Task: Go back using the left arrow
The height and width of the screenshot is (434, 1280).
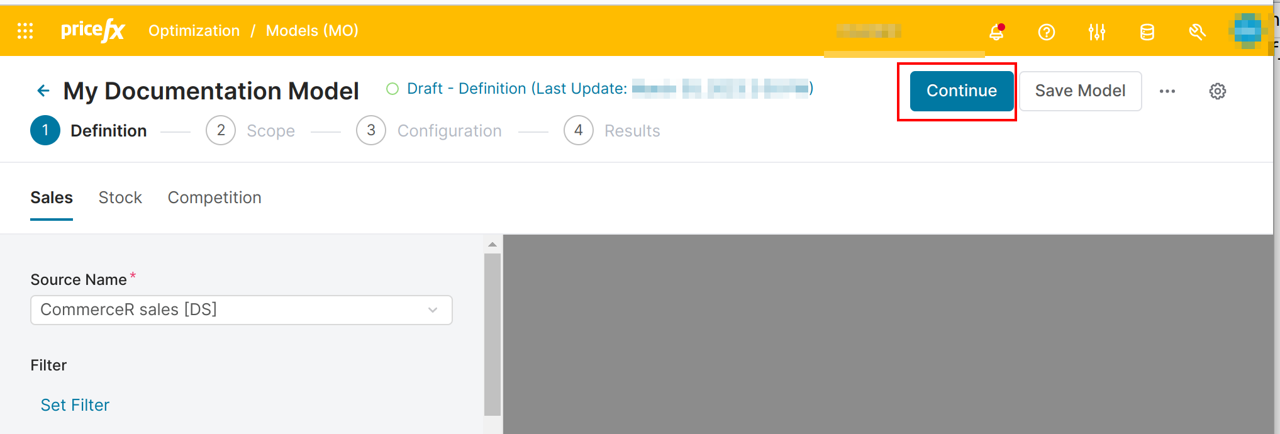Action: [x=43, y=91]
